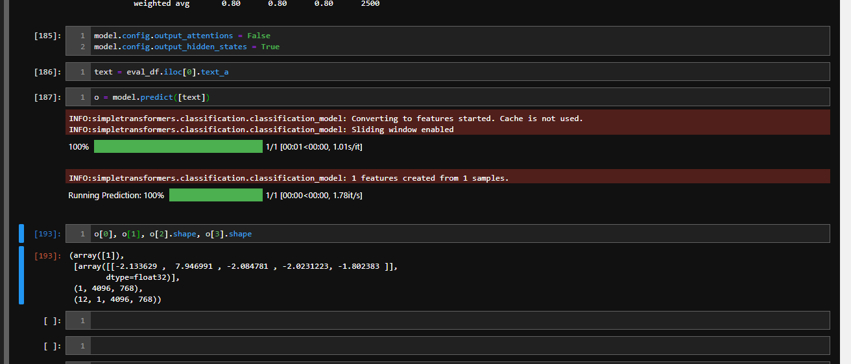
Task: Collapse the input of cell 193 via blue bar
Action: (21, 233)
